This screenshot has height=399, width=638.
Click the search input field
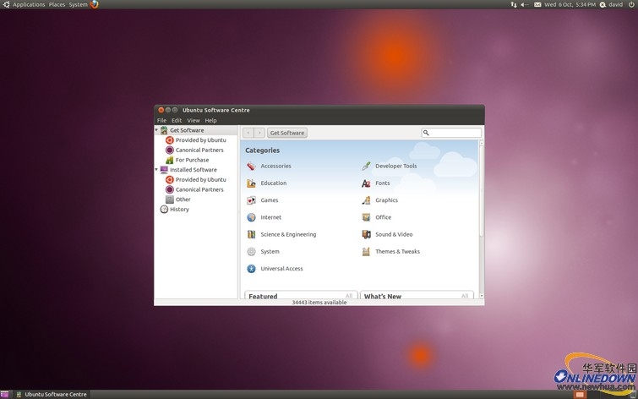451,133
